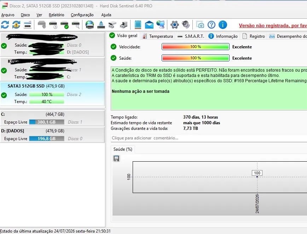Click the 196,8 GB free space bar

tap(47, 139)
